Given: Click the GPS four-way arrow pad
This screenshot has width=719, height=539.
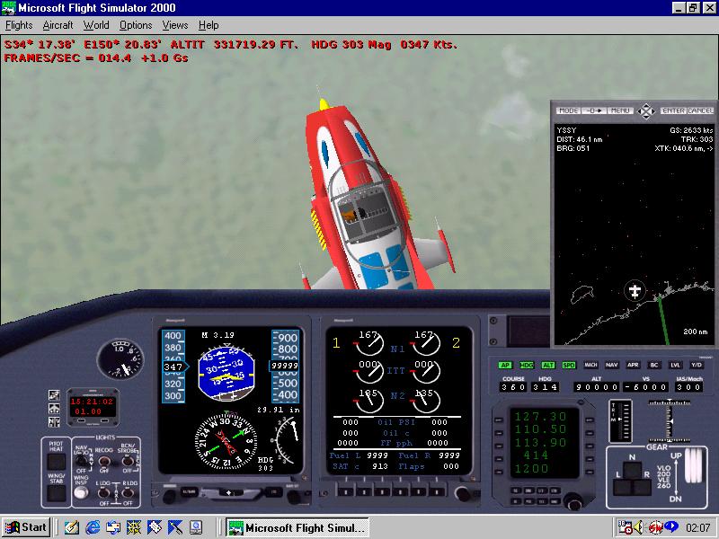Looking at the screenshot, I should coord(646,110).
